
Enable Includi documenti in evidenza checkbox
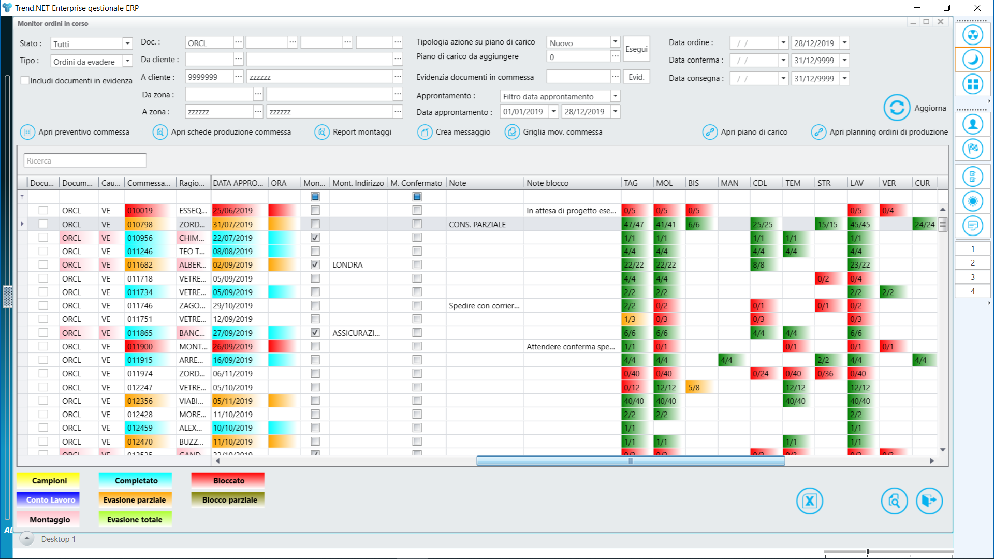[x=24, y=80]
